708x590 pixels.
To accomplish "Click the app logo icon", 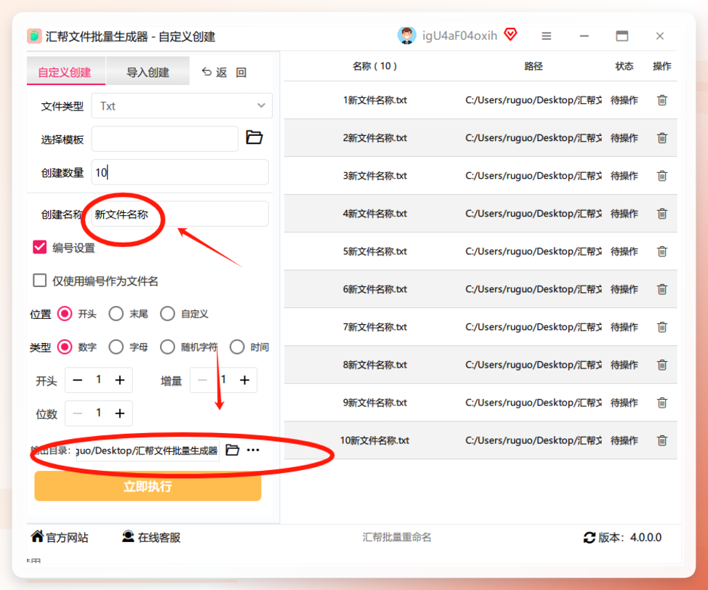I will coord(34,36).
